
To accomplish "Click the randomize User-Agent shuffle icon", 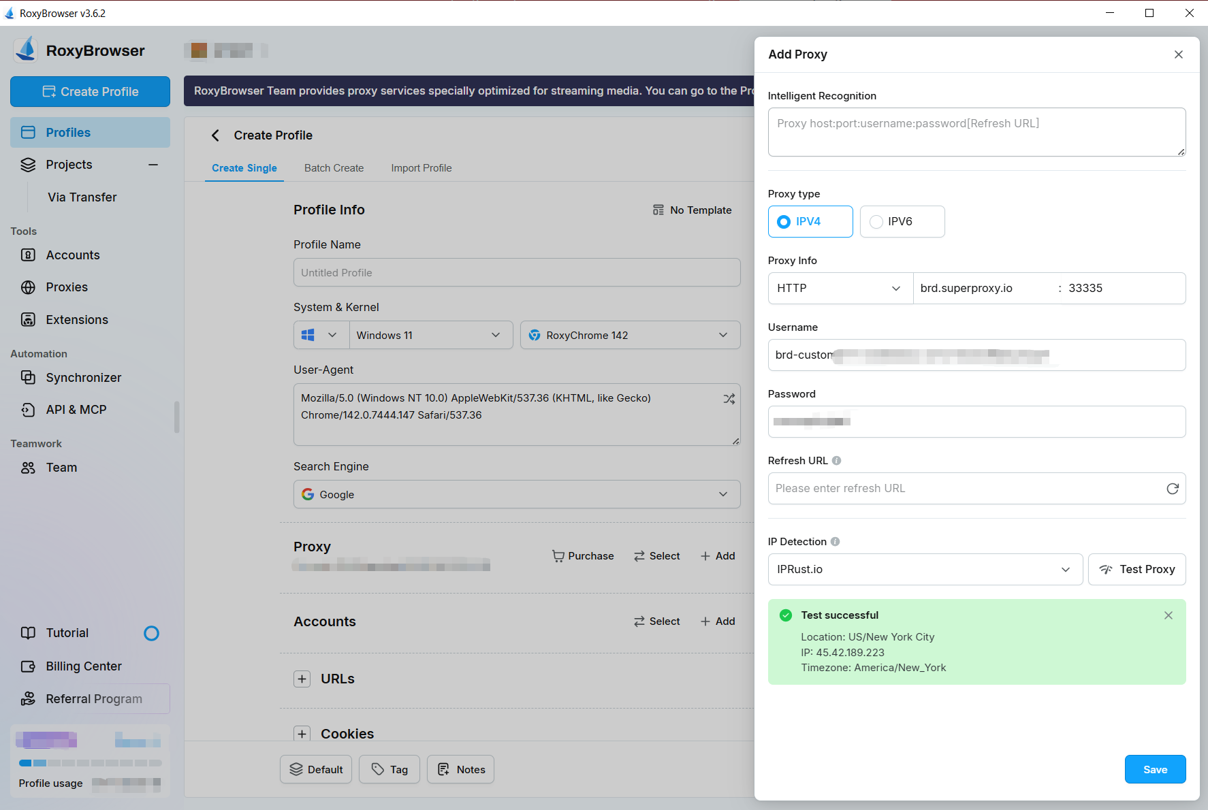I will click(729, 399).
